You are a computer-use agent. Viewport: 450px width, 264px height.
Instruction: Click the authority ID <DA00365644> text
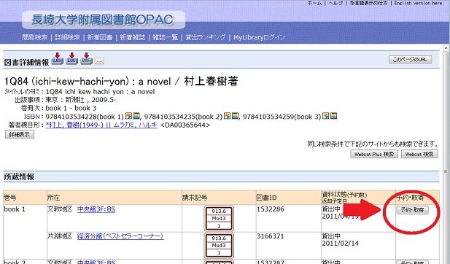tap(185, 125)
